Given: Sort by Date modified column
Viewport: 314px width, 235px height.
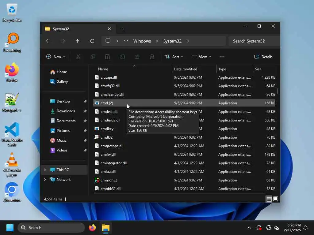Looking at the screenshot, I should click(186, 69).
